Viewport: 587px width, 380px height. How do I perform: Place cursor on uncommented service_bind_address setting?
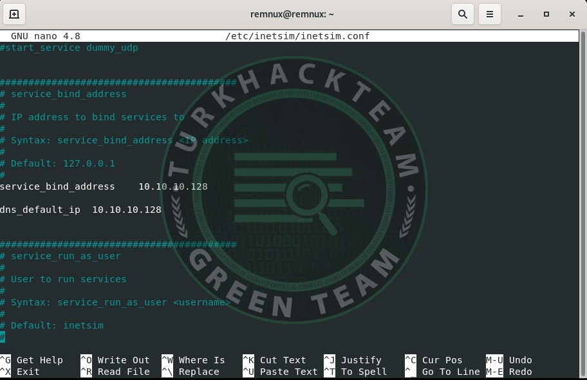(57, 186)
